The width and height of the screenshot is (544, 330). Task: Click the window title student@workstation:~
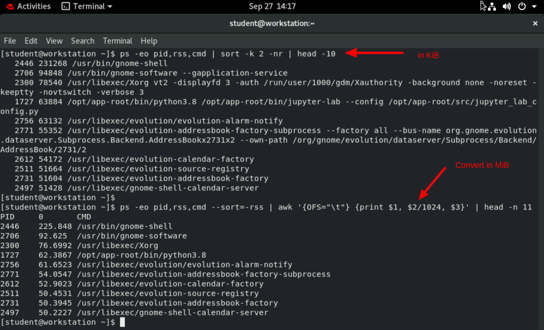pos(272,23)
